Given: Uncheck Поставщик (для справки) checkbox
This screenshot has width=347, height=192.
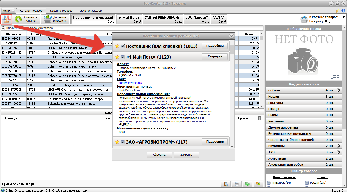Looking at the screenshot, I should tap(123, 46).
